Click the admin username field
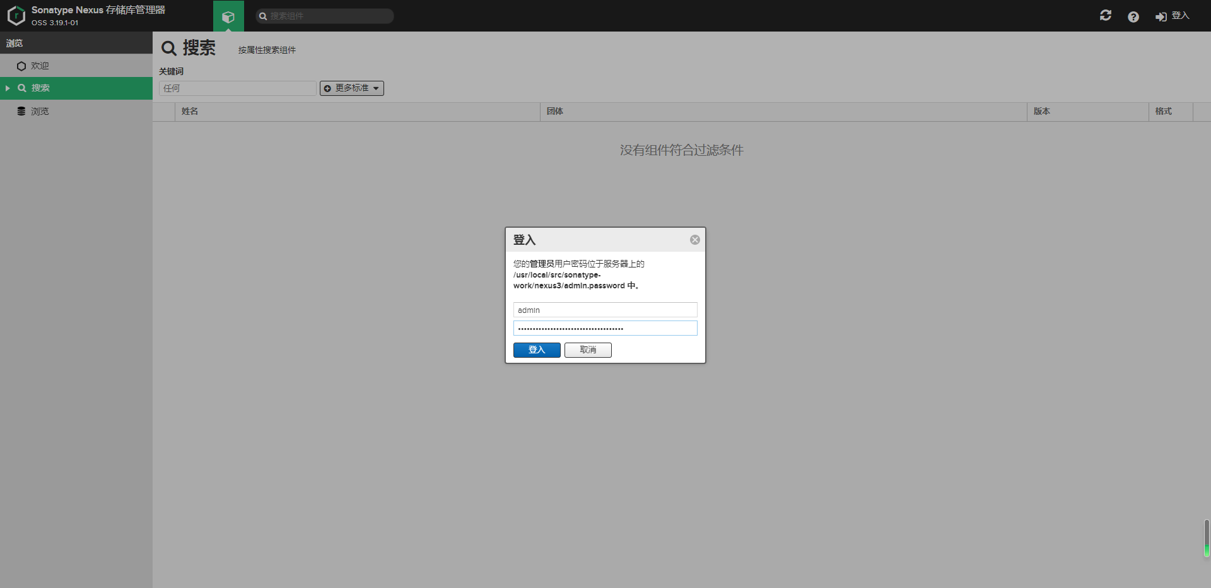This screenshot has width=1211, height=588. [605, 310]
